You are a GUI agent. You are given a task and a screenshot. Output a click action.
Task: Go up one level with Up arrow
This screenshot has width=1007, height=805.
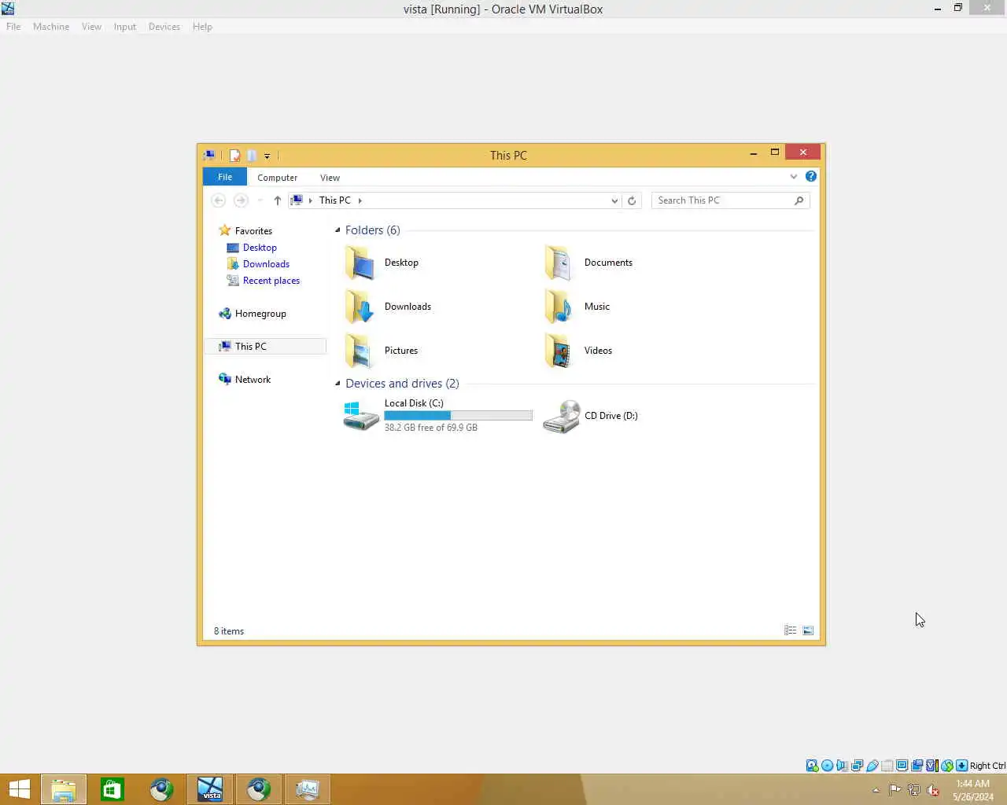(x=277, y=200)
